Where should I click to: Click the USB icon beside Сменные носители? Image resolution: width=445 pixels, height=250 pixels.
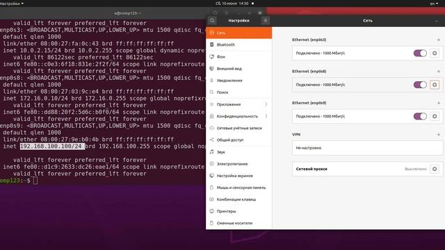tap(211, 223)
